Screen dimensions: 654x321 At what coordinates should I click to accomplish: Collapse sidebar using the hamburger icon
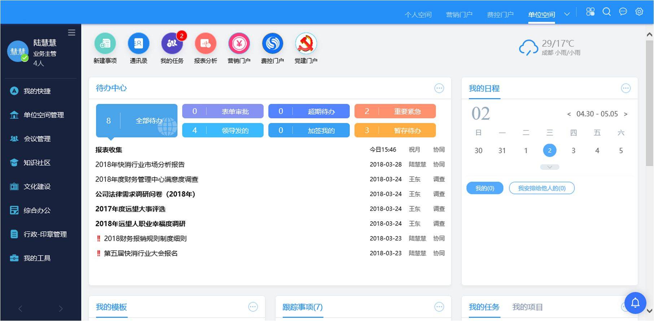point(72,33)
